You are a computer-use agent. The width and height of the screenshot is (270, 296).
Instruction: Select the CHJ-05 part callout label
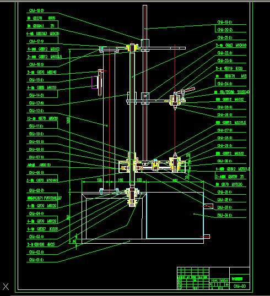click(x=36, y=190)
